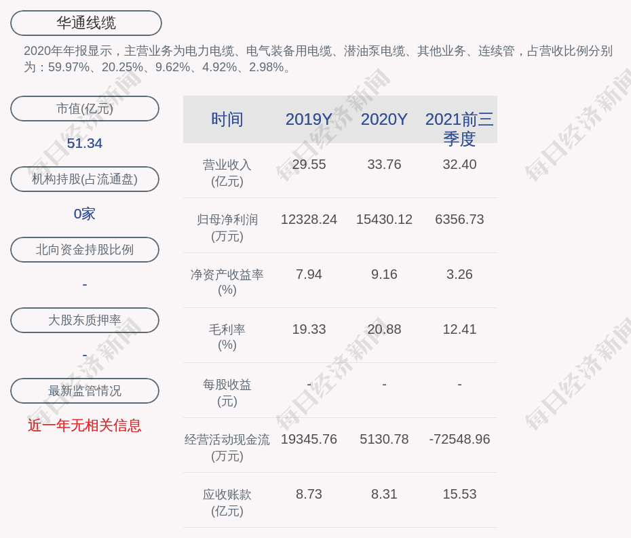
Task: Click the -72548.96 cash flow value
Action: [459, 439]
